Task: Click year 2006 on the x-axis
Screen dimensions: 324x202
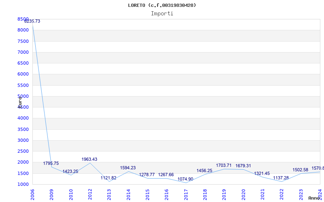Action: [x=33, y=193]
